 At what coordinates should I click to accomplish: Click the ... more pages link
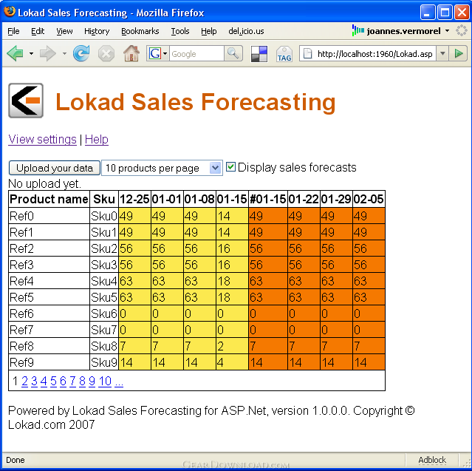[x=119, y=382]
